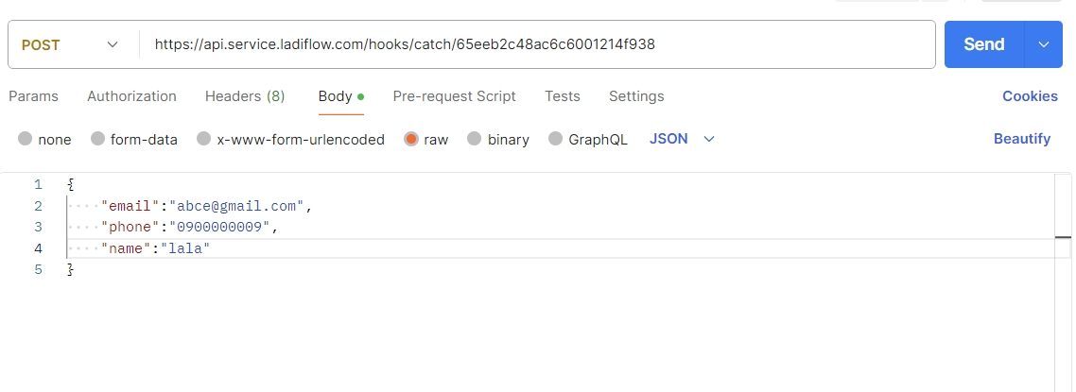Go to the Tests tab
Screen dimensions: 1076x392
point(563,96)
